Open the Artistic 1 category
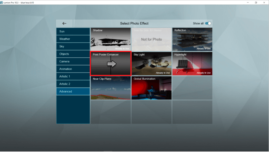The width and height of the screenshot is (269, 152). pyautogui.click(x=73, y=76)
